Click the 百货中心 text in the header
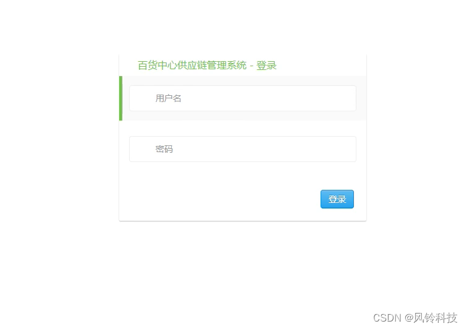This screenshot has width=467, height=329. tap(158, 66)
